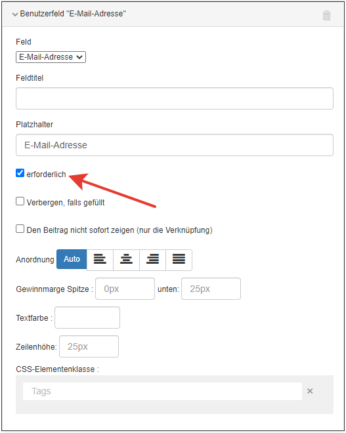346x433 pixels.
Task: Click the Benutzerfeld "E-Mail-Adresse" header title
Action: pos(73,14)
